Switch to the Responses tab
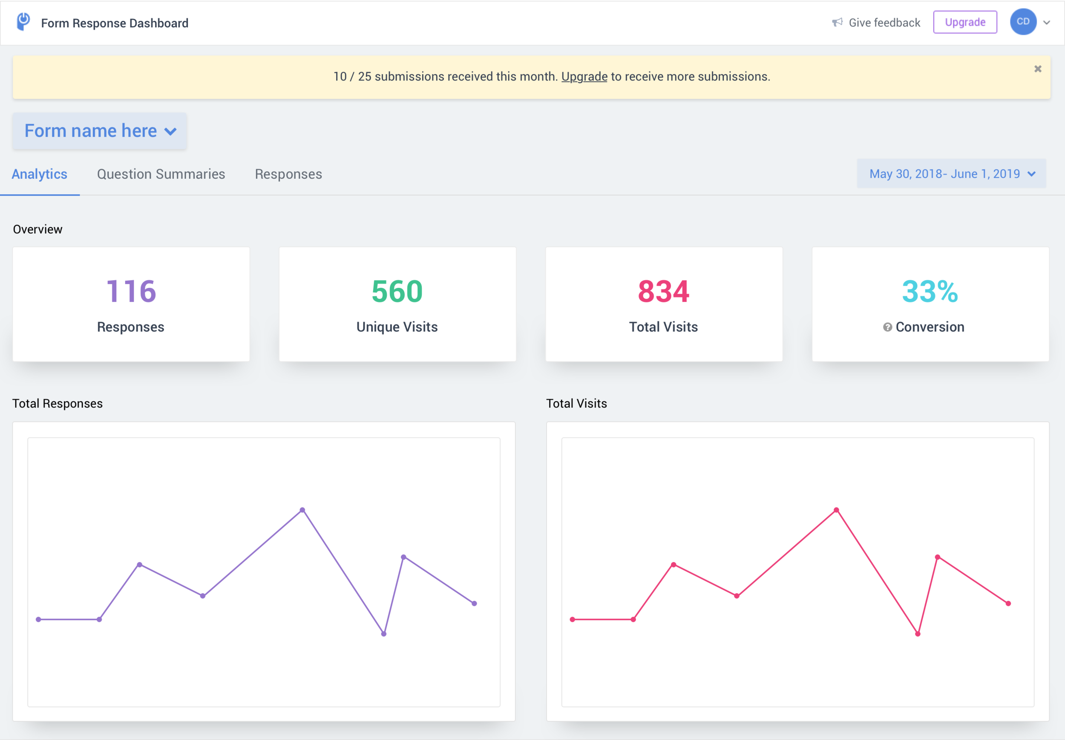 pyautogui.click(x=288, y=174)
